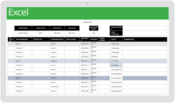Click the blank field beside SCOPE-ERKLÄRUNG
175x103 pixels.
coord(145,33)
